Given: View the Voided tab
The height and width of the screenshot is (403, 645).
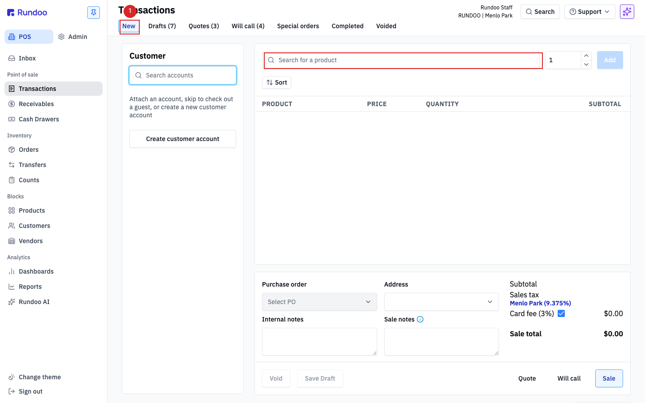Looking at the screenshot, I should (386, 26).
